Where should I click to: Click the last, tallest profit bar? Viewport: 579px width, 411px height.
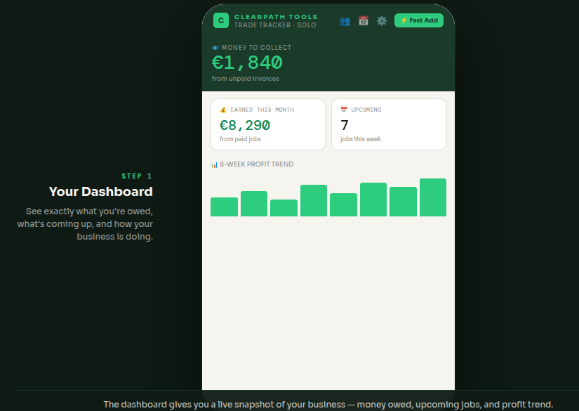point(433,197)
